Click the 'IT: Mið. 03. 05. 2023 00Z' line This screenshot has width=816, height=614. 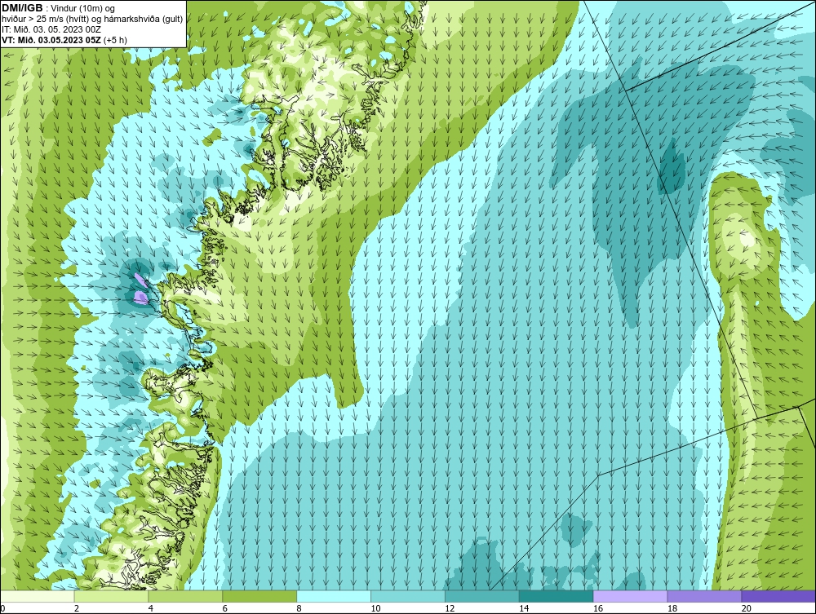[51, 29]
